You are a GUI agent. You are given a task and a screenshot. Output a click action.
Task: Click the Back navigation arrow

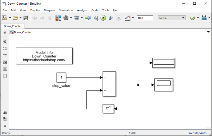(x=35, y=18)
